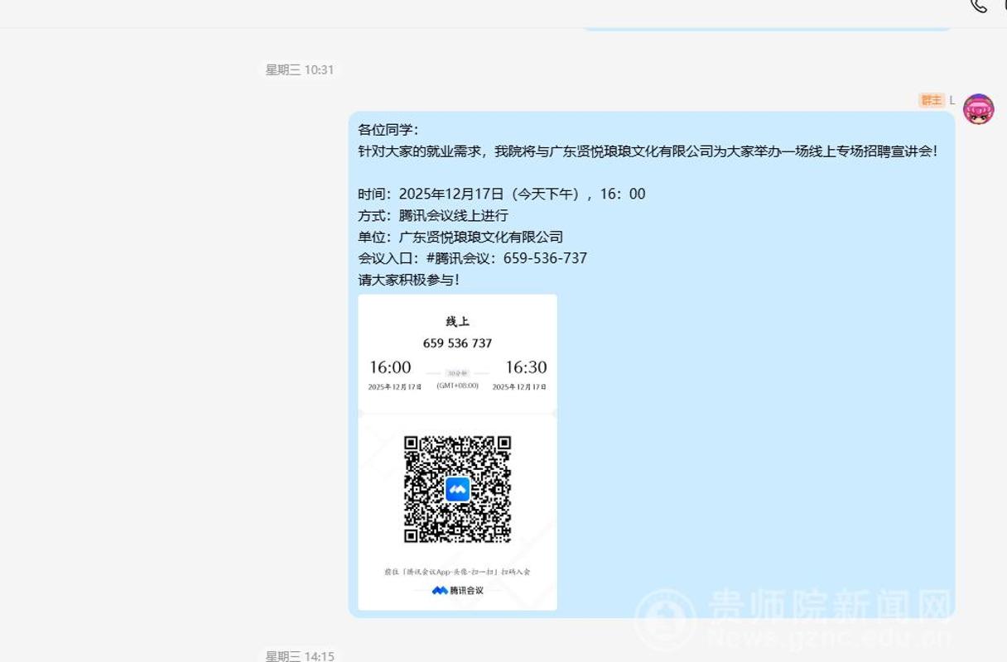Click the #腾讯会议 hashtag in the message

[456, 258]
